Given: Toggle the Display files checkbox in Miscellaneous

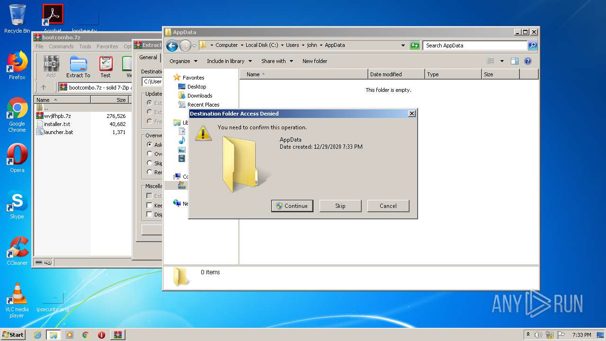Looking at the screenshot, I should [149, 214].
